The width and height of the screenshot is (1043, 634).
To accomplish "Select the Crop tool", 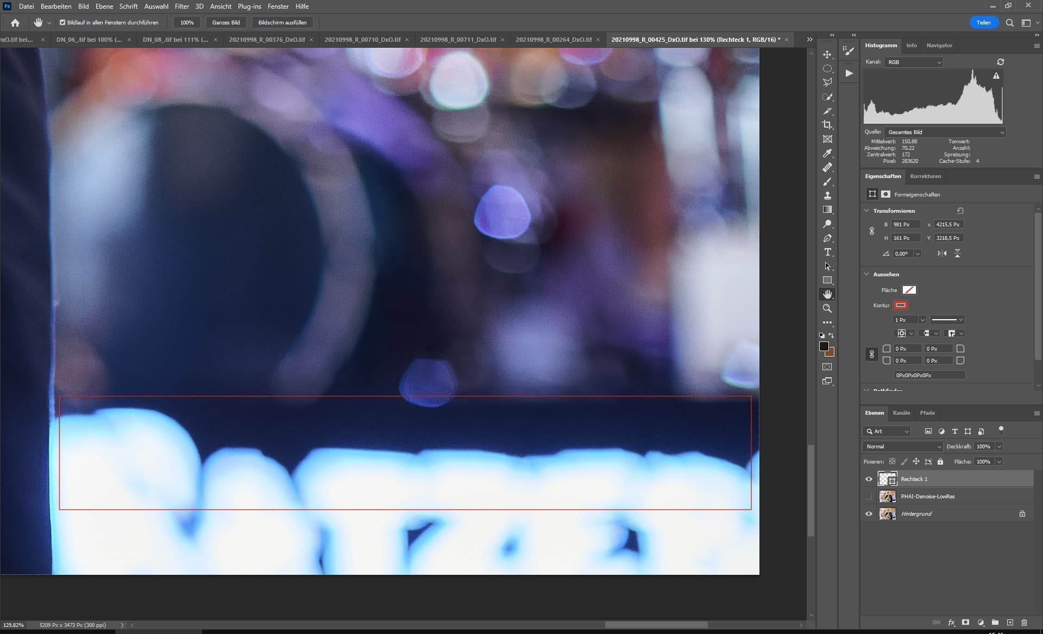I will pyautogui.click(x=827, y=125).
